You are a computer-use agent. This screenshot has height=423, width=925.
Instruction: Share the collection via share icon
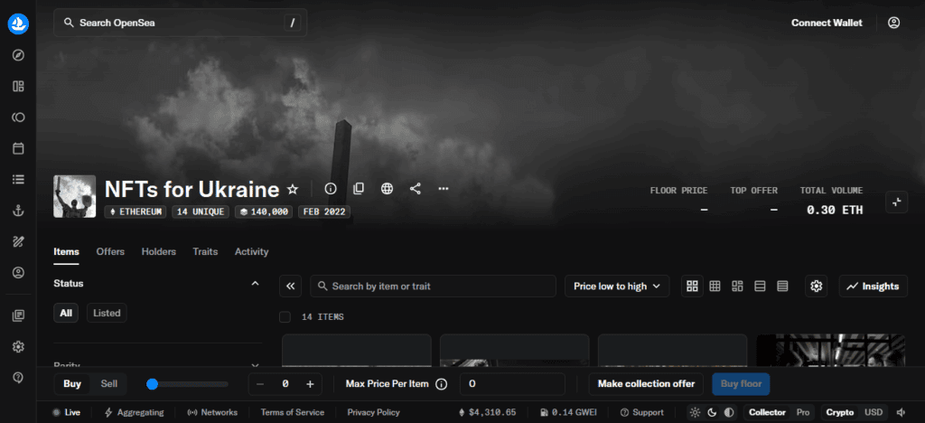(x=416, y=189)
